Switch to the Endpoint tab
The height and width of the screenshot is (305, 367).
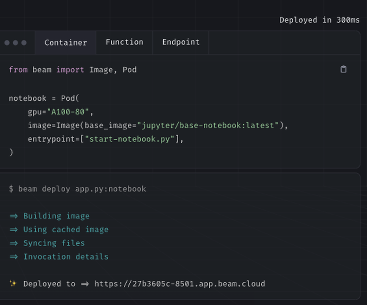(x=181, y=42)
